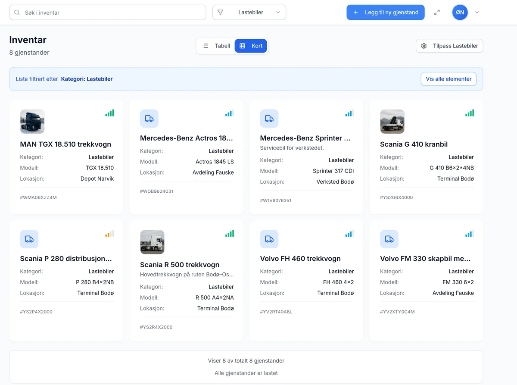
Task: Open the Mercedes-Benz Actros card title
Action: tap(187, 138)
